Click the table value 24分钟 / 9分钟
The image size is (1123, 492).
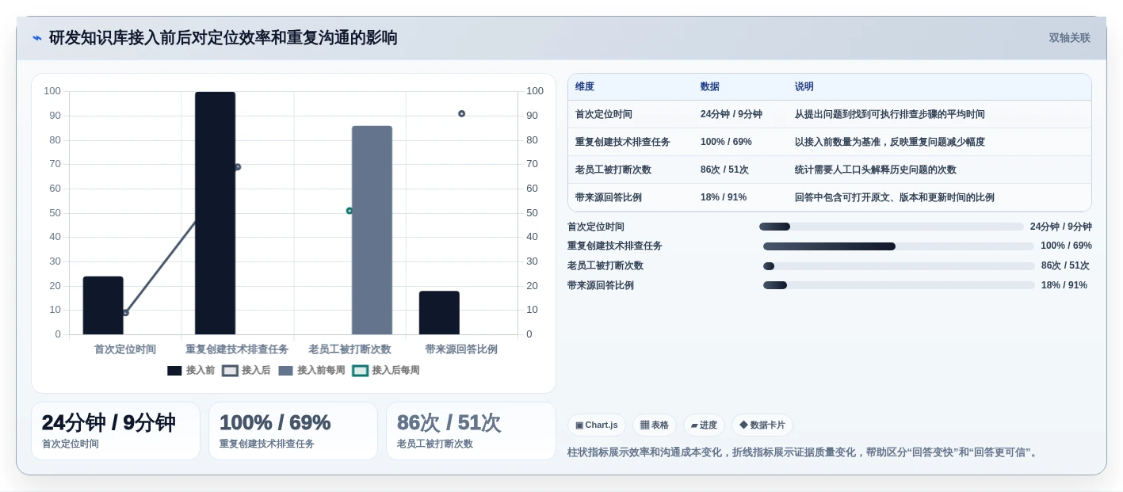click(731, 114)
